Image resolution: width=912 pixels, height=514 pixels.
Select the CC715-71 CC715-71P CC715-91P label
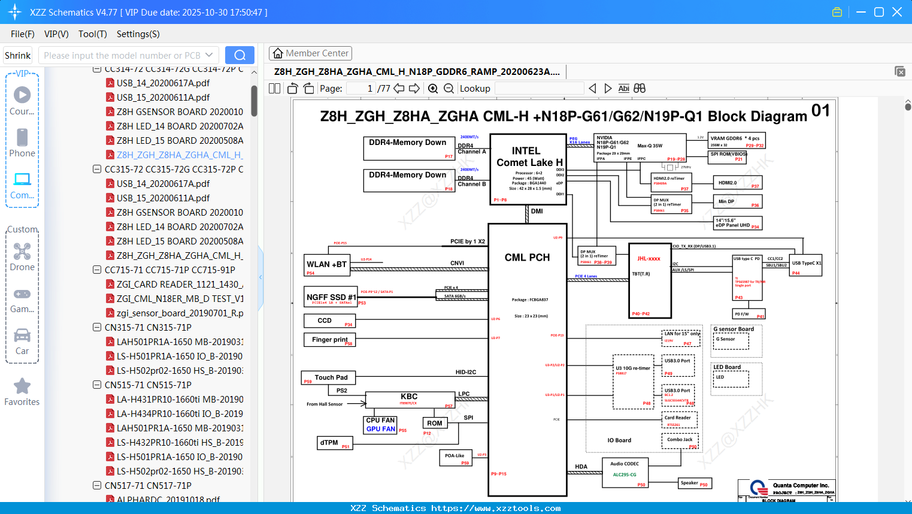pos(170,270)
